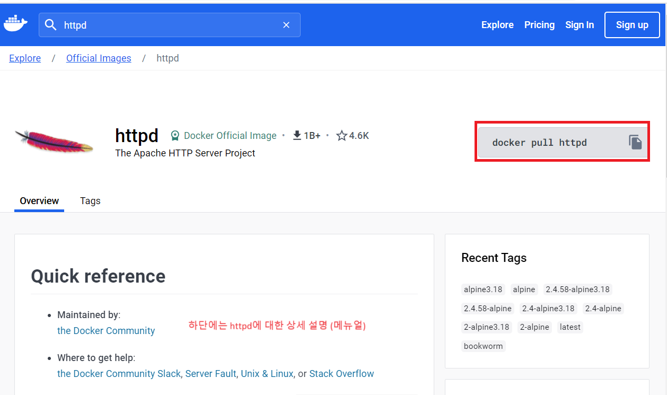
Task: Click Sign In in header
Action: 580,25
